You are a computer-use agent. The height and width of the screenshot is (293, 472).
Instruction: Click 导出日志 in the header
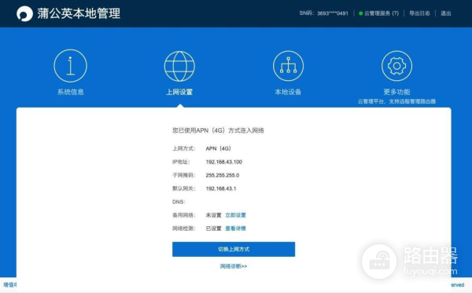(419, 13)
